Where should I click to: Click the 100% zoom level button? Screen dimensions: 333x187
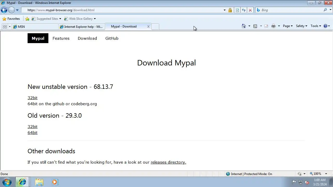click(x=315, y=174)
